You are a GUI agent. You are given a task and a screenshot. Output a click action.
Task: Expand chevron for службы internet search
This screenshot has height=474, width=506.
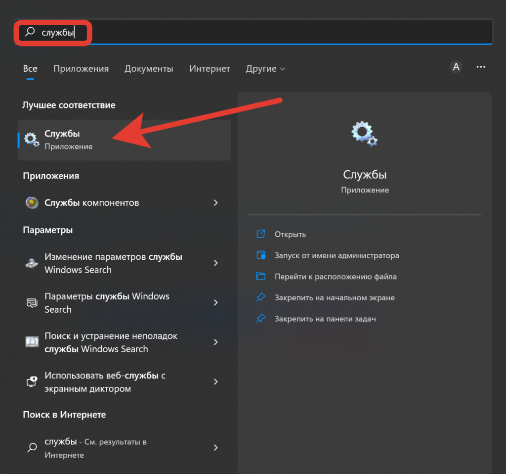215,447
